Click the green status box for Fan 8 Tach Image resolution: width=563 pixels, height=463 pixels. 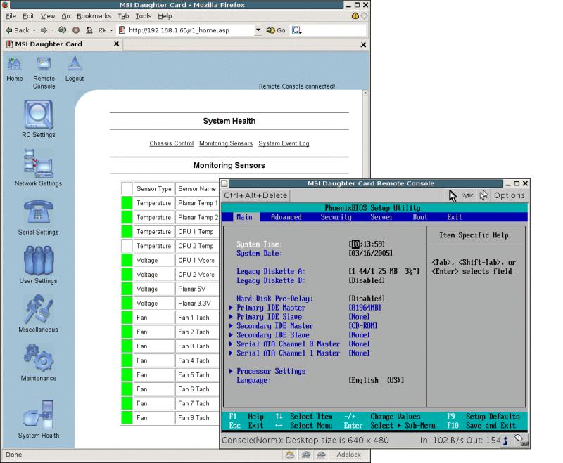tap(127, 418)
